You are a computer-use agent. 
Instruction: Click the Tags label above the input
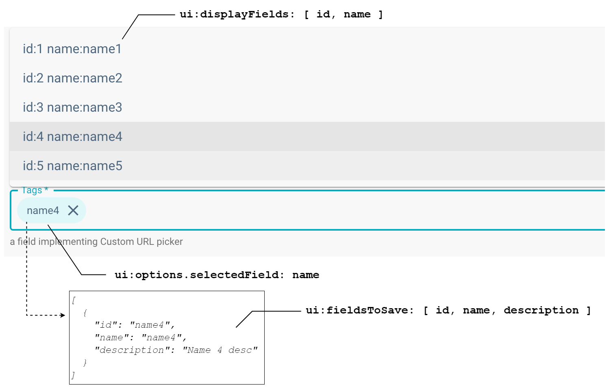pyautogui.click(x=34, y=190)
